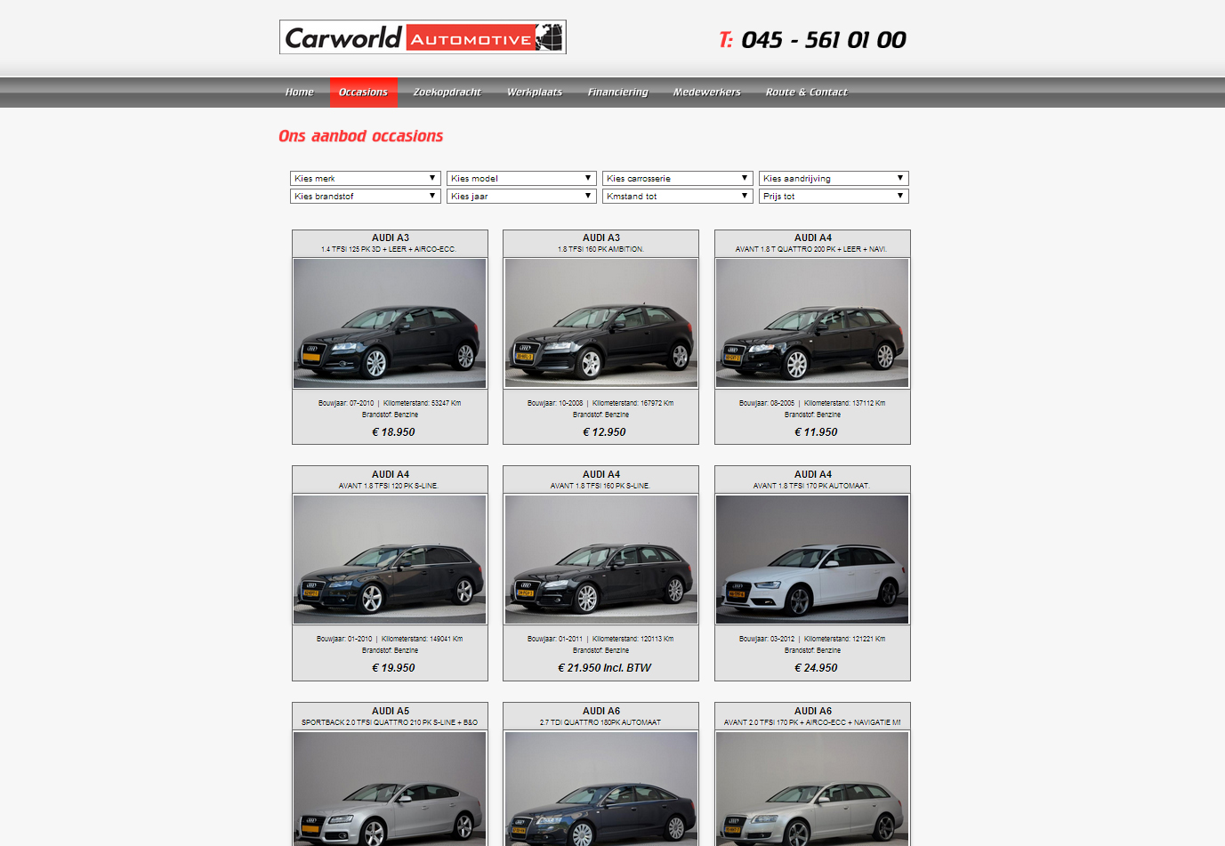Open photo of Audi A4 Avant Quattro 200 PK

(812, 323)
